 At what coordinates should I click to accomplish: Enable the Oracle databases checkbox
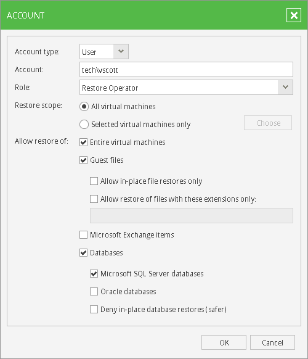click(94, 292)
